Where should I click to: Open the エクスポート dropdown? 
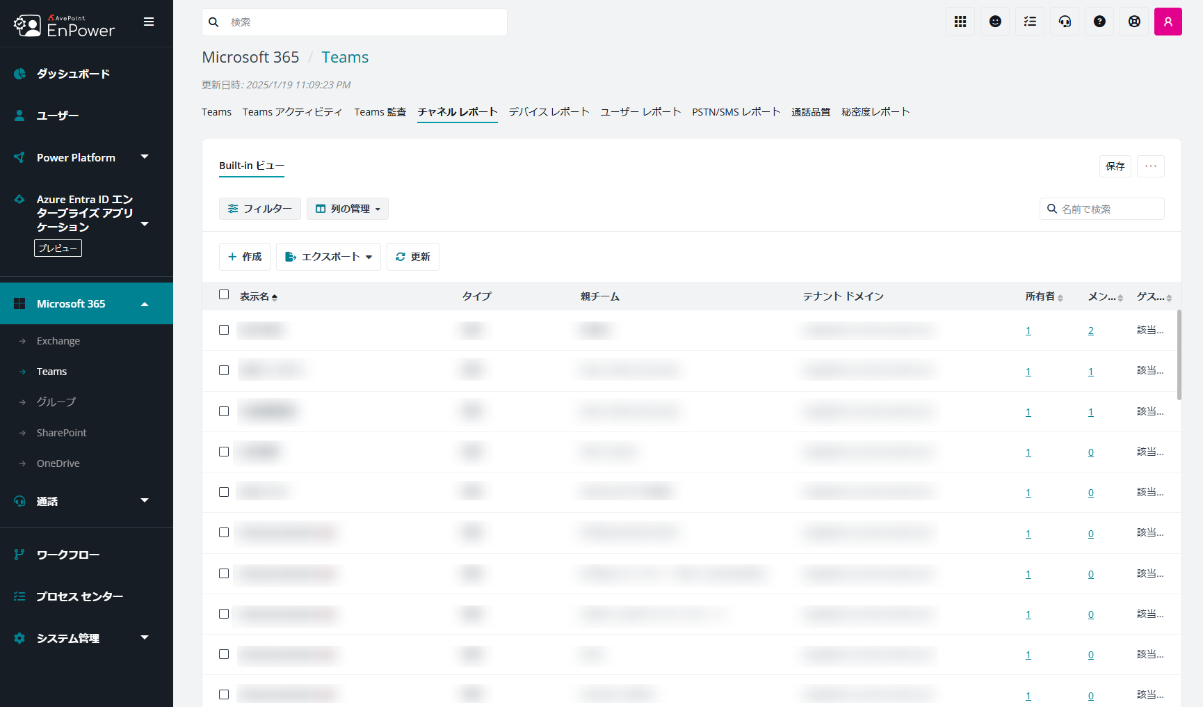click(328, 257)
